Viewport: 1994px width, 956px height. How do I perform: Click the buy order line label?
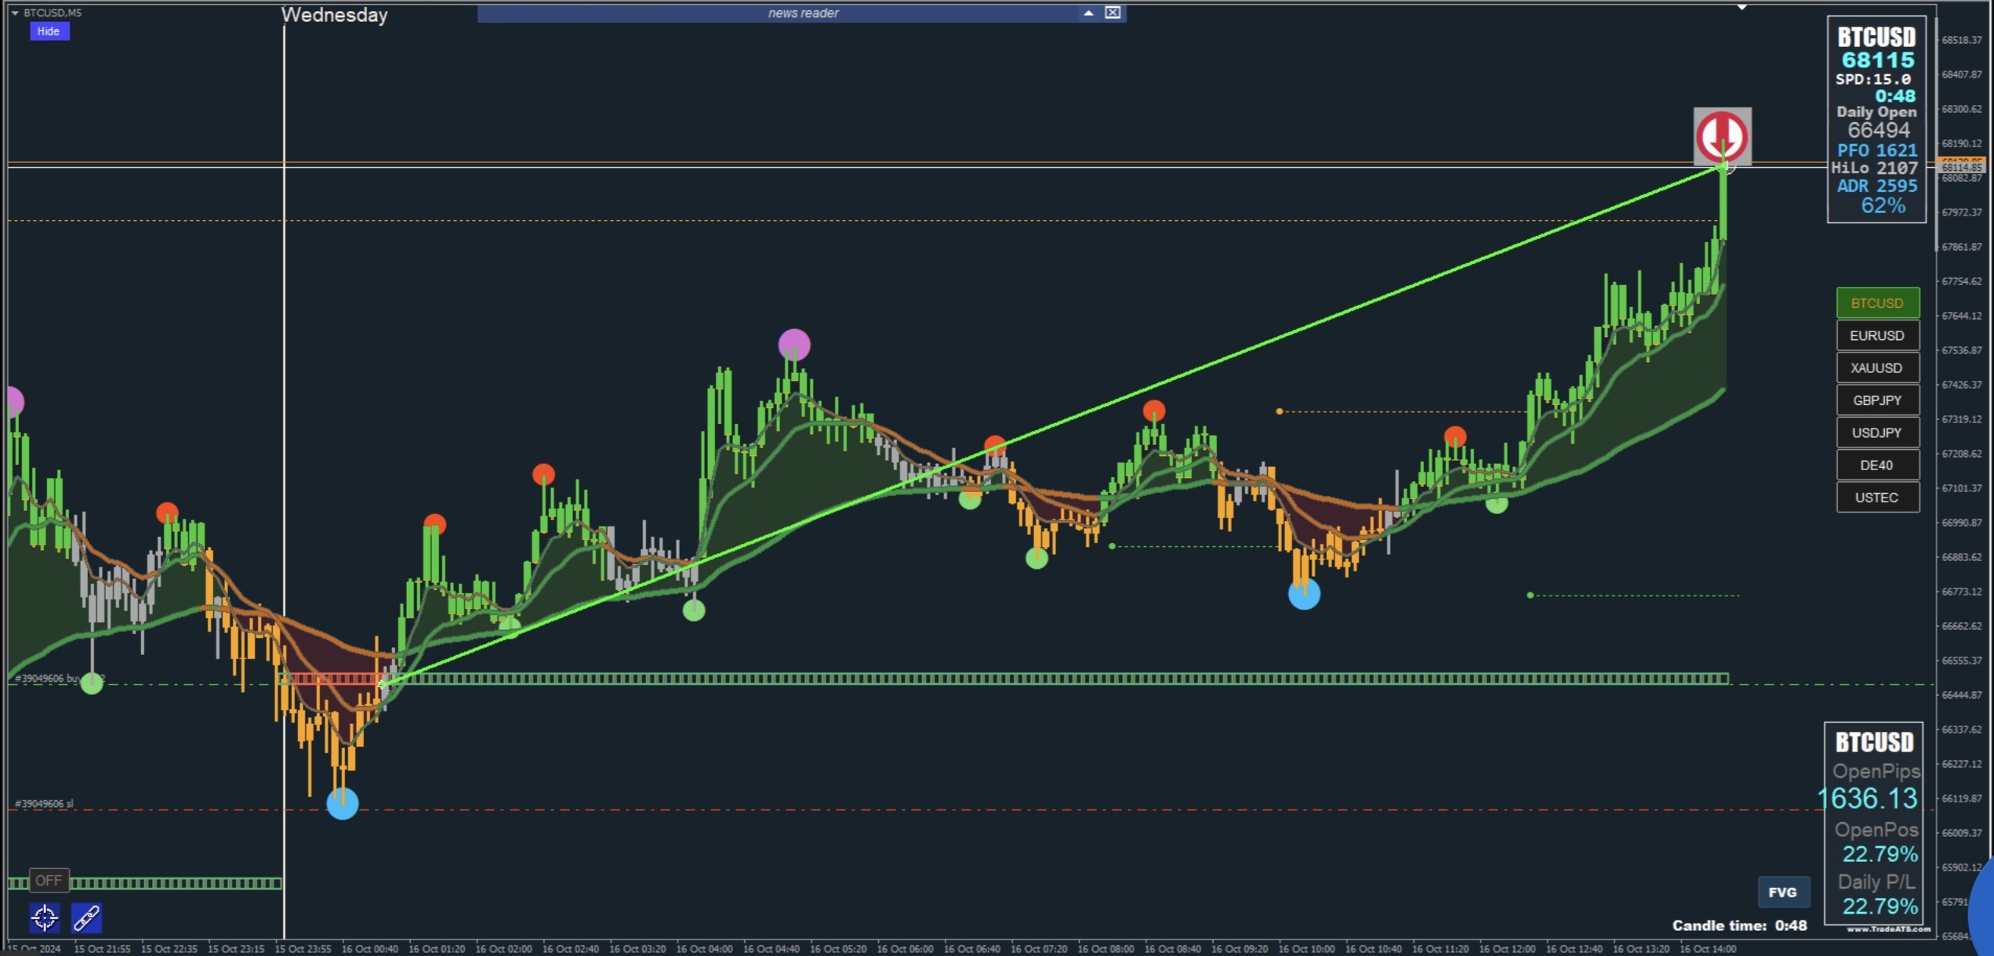click(x=47, y=679)
